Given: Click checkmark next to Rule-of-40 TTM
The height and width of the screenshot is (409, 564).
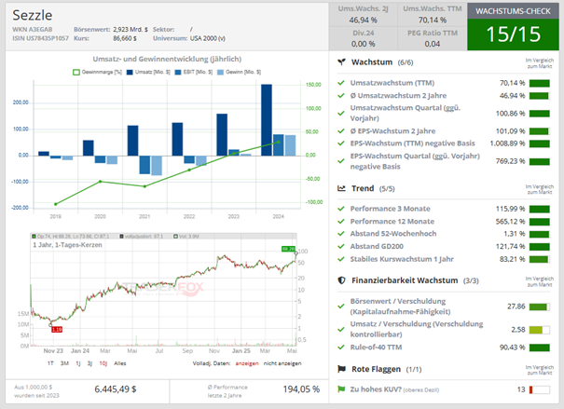Looking at the screenshot, I should point(341,348).
